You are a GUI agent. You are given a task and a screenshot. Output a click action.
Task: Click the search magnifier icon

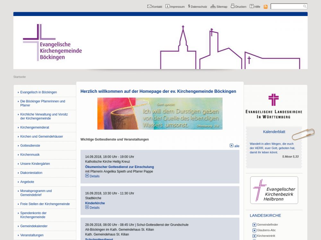[305, 6]
